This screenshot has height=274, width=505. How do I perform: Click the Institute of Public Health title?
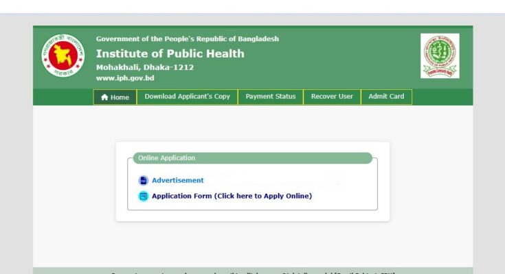pos(170,53)
